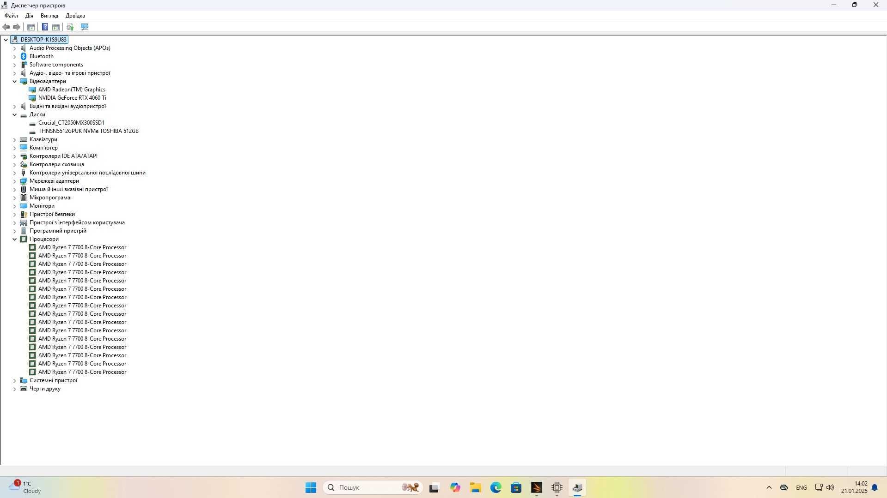Select NVIDIA GeForce RTX 4060 Ti

click(x=72, y=98)
